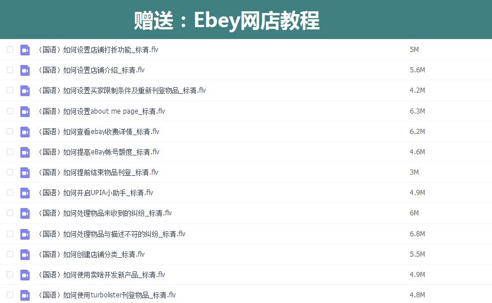The height and width of the screenshot is (303, 492).
Task: Click size 4.9M of UPIA小助手 file
Action: point(417,193)
